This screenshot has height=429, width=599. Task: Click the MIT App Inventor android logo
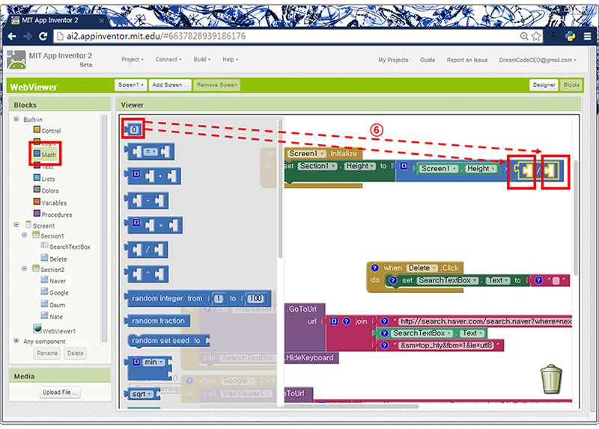(16, 60)
